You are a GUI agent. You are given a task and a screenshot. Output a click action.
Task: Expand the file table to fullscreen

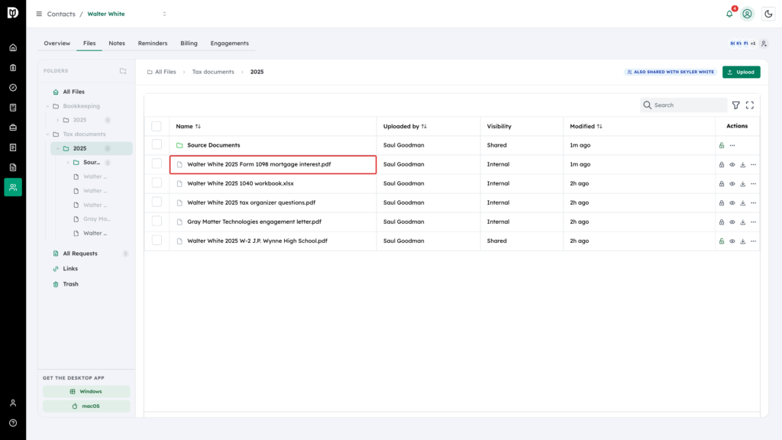click(x=750, y=105)
